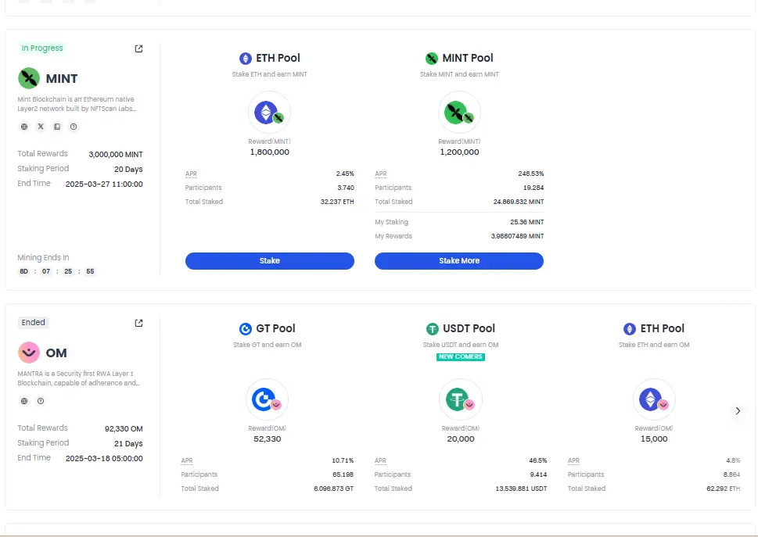Image resolution: width=758 pixels, height=537 pixels.
Task: Click large GT reward token image
Action: [x=267, y=400]
